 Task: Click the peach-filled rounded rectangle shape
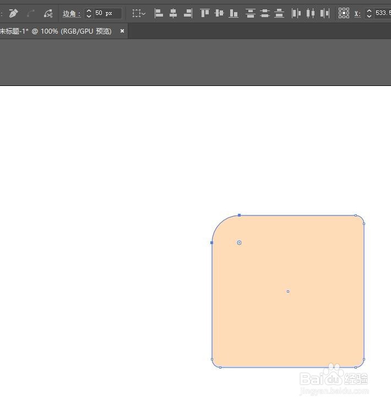(x=288, y=291)
